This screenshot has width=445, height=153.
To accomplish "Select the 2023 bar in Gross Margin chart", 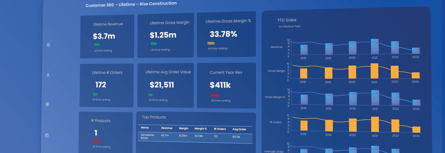I will tap(415, 75).
